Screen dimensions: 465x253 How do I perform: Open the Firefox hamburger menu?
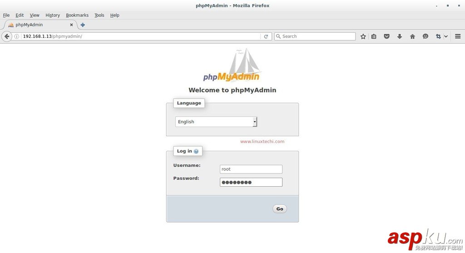tap(458, 36)
